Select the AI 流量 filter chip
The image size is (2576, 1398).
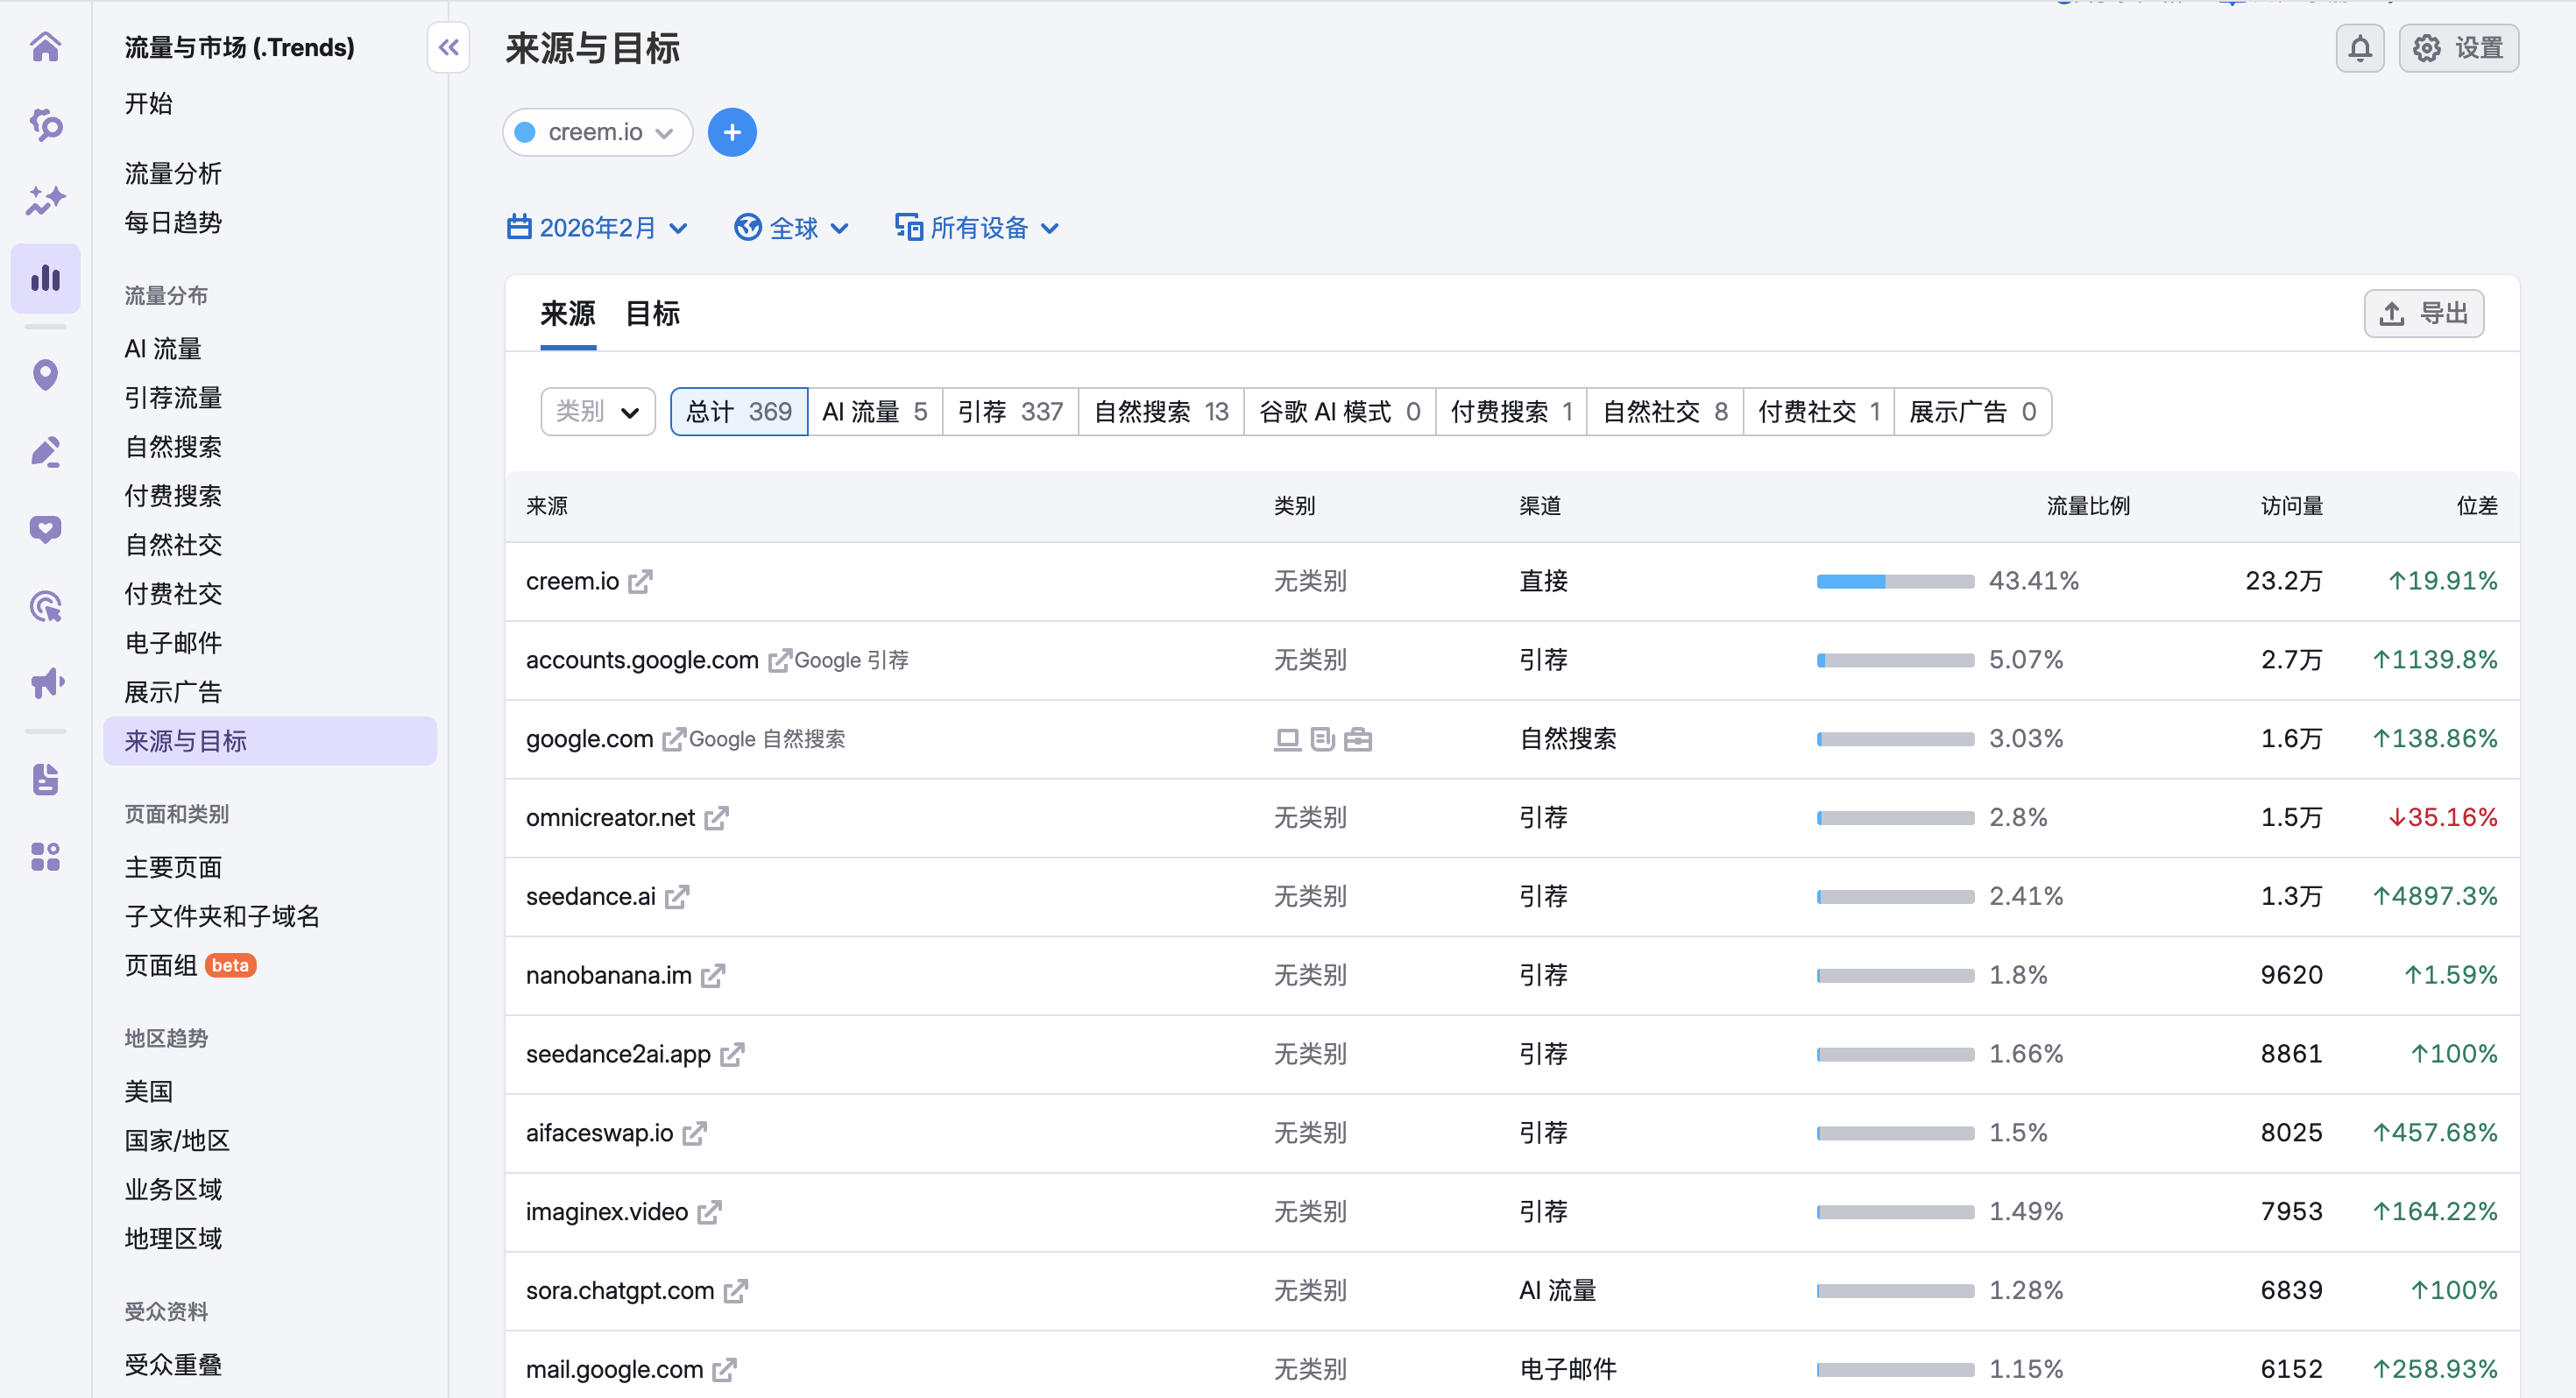pos(873,412)
